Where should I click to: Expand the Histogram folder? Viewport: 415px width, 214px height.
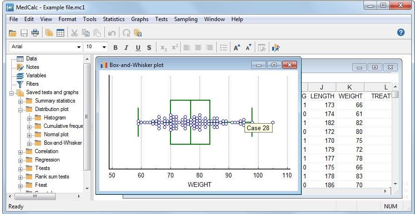click(29, 118)
